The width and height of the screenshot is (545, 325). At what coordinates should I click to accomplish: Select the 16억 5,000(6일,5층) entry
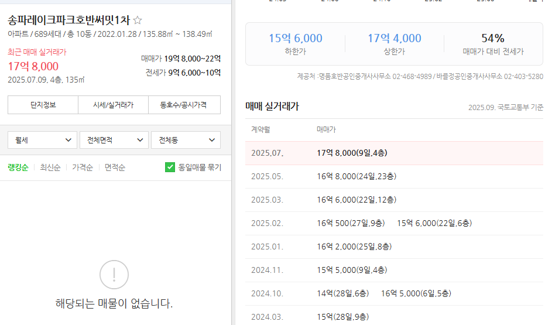click(416, 293)
